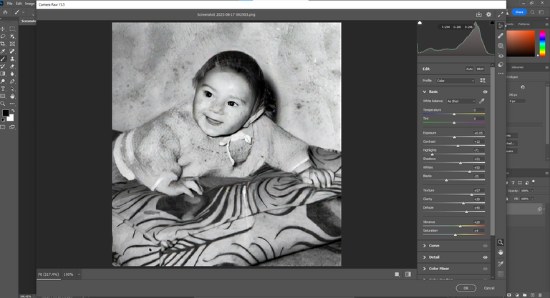Select the Camera Raw Zoom magnifier tool
The width and height of the screenshot is (550, 298).
tap(501, 242)
